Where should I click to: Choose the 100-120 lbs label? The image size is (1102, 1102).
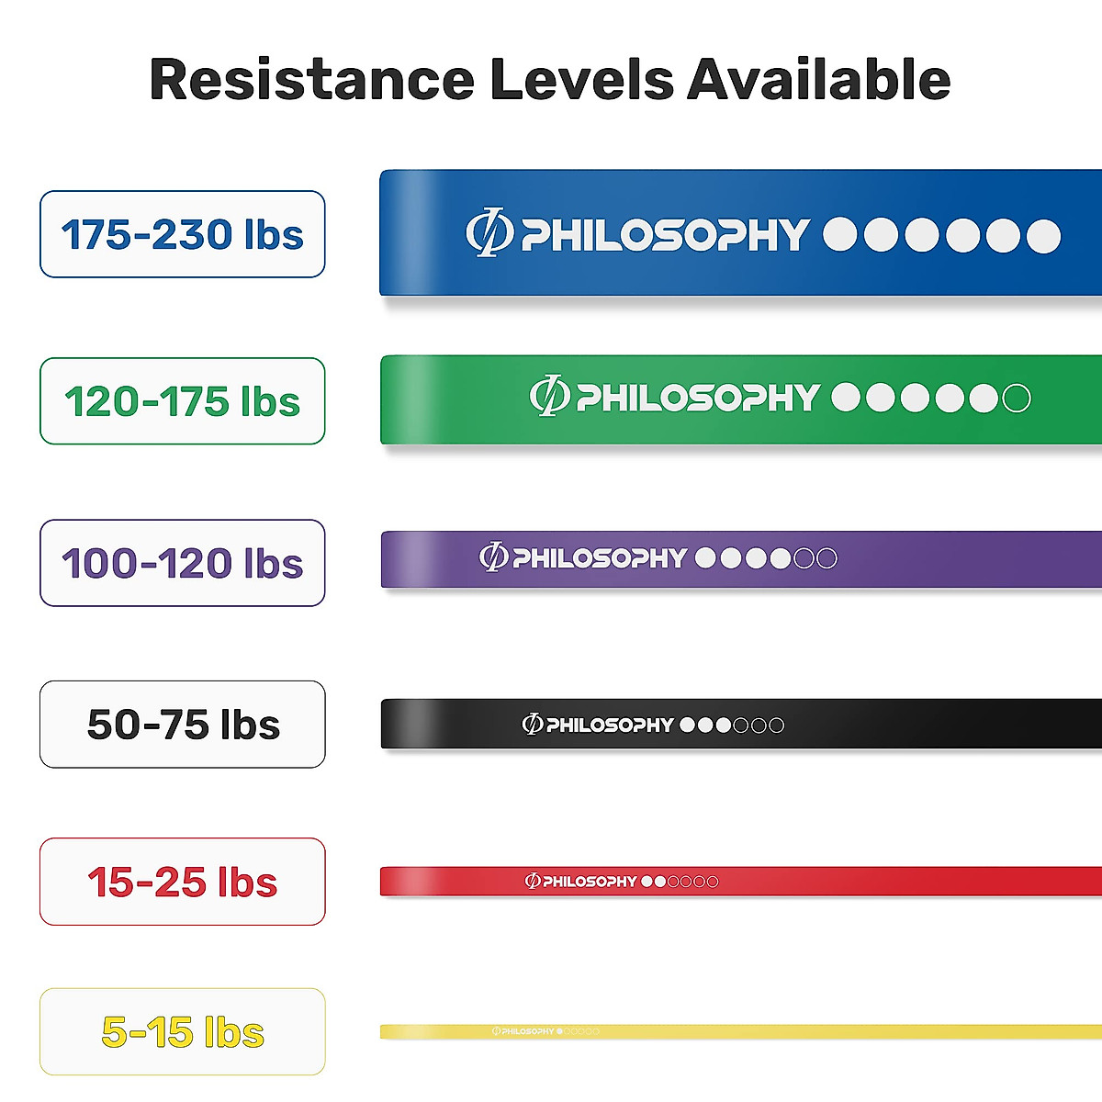[183, 563]
